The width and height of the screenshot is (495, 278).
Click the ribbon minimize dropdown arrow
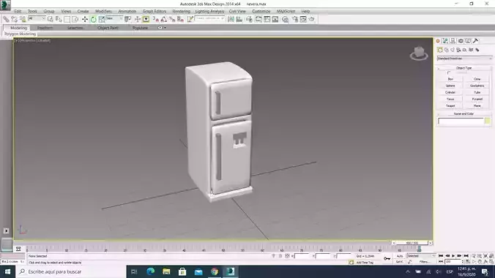pyautogui.click(x=165, y=28)
